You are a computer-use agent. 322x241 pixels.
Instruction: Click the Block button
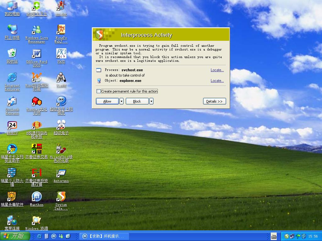pyautogui.click(x=137, y=101)
